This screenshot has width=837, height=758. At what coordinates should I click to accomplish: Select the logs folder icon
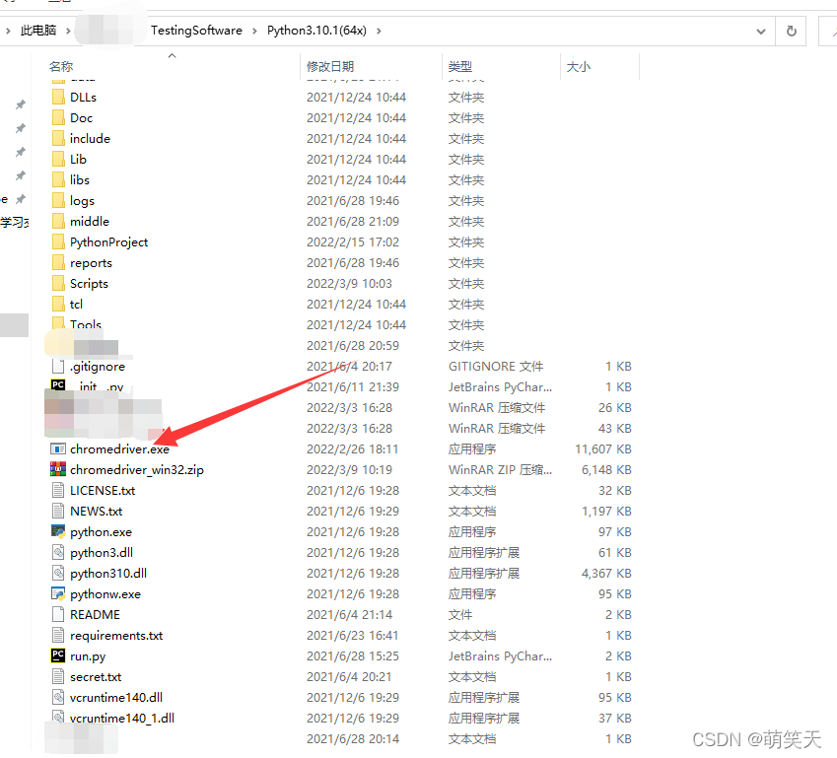(58, 201)
